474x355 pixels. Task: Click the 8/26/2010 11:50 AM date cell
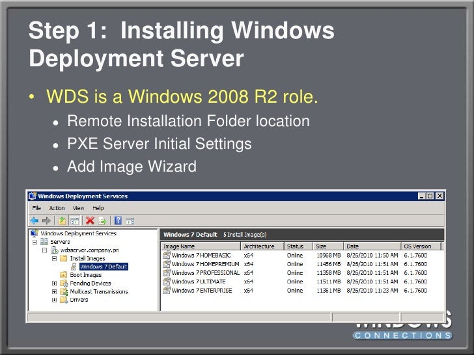coord(372,256)
